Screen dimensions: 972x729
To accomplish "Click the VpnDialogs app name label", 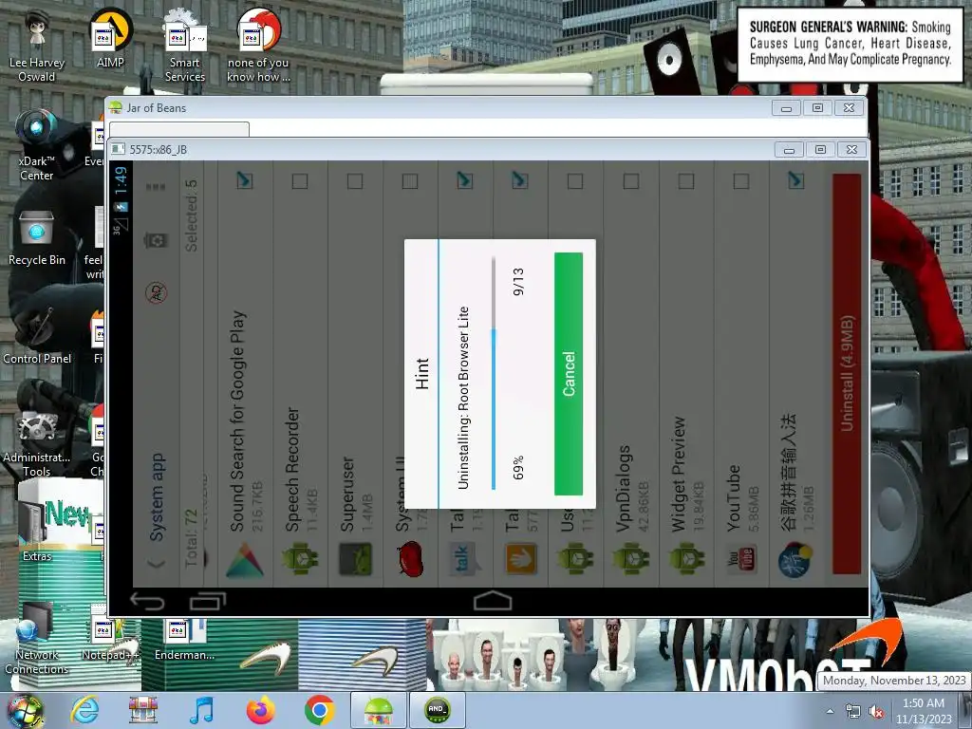I will (624, 489).
